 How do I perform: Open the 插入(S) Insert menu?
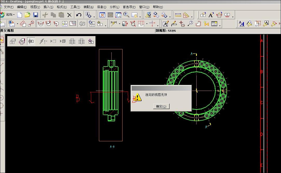pyautogui.click(x=48, y=7)
